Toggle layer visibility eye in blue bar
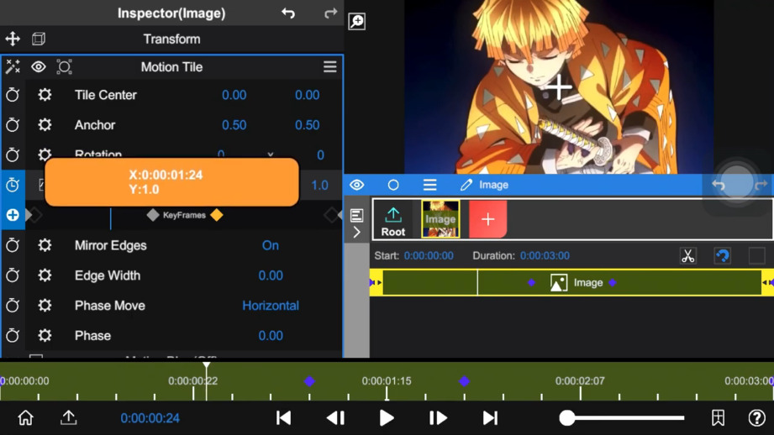Viewport: 774px width, 435px height. [x=357, y=185]
